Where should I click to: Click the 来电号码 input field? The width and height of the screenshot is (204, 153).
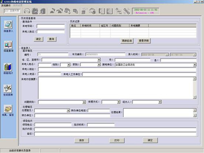coord(51,26)
